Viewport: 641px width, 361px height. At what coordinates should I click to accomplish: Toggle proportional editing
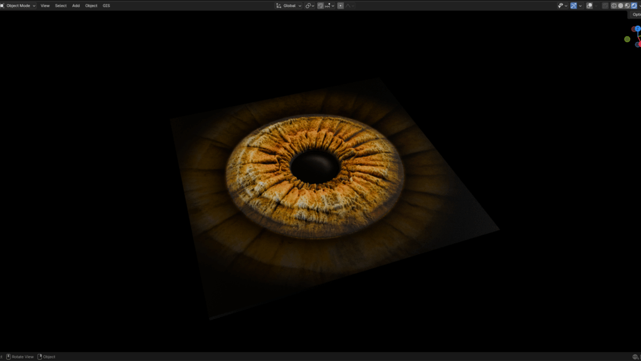(341, 6)
